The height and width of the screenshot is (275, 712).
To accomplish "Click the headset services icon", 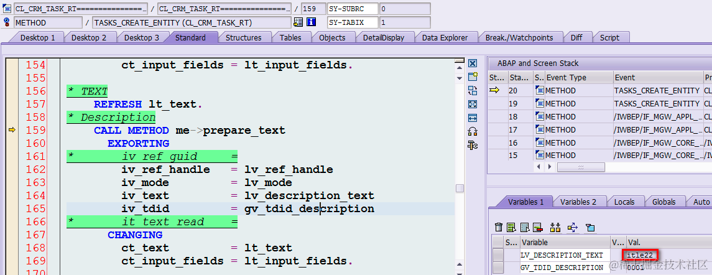I will [473, 132].
